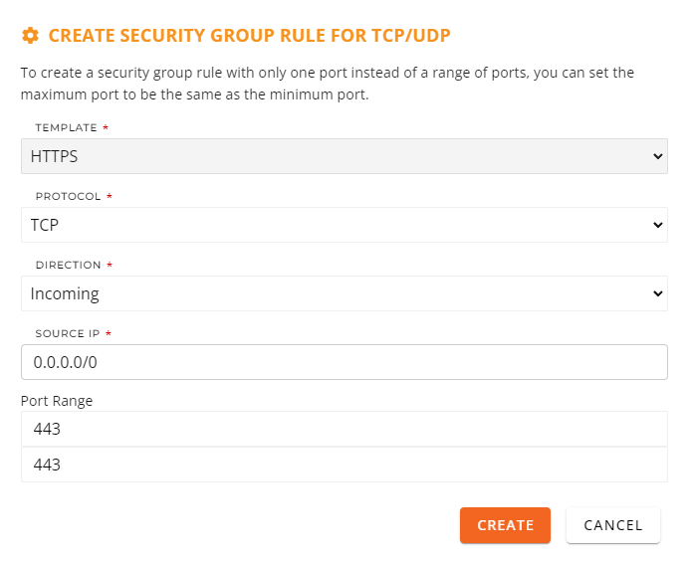Click the chevron arrow on the TCP field
This screenshot has height=564, width=692.
pos(657,225)
